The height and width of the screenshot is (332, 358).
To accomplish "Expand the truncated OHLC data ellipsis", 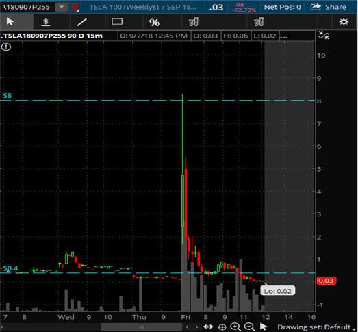I will coord(284,36).
